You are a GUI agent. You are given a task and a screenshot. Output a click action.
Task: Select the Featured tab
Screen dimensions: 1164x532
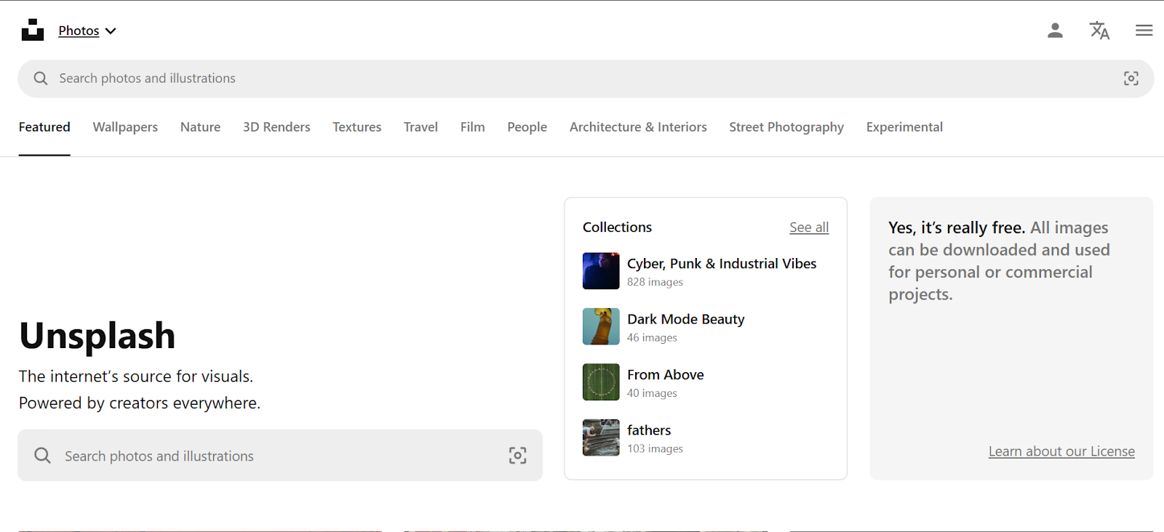(44, 127)
